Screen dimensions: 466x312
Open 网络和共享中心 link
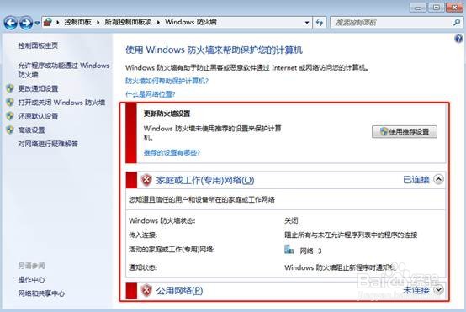[x=41, y=293]
